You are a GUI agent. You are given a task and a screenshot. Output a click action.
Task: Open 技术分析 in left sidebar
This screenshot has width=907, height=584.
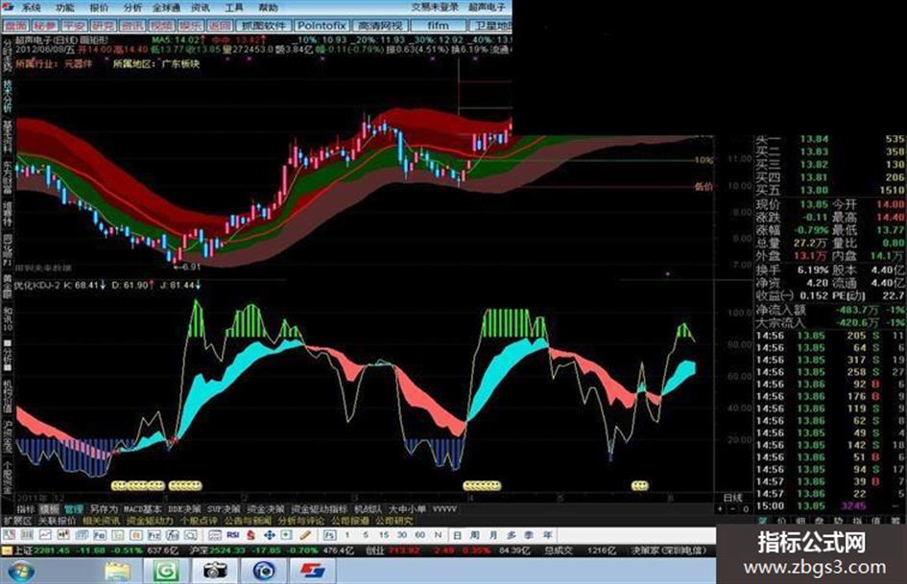click(x=7, y=96)
